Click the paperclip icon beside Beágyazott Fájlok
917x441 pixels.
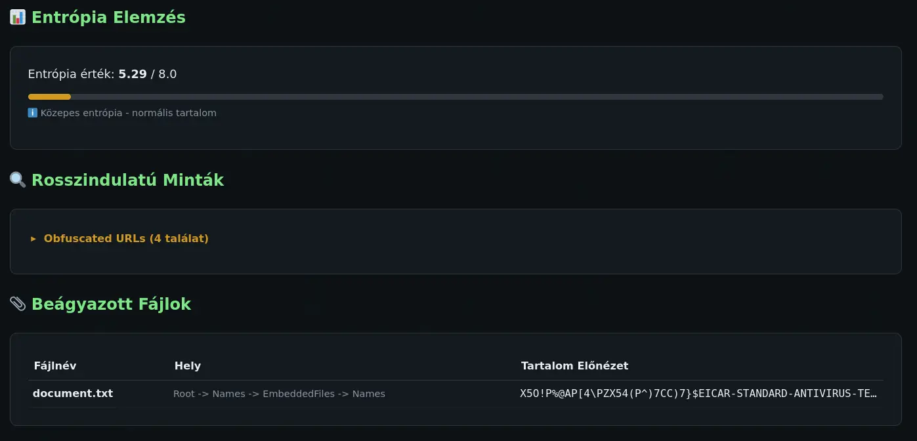pyautogui.click(x=18, y=304)
